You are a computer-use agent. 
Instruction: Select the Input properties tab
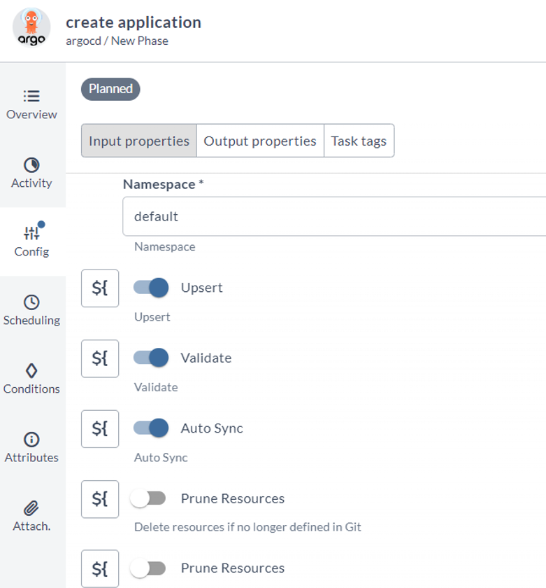pyautogui.click(x=139, y=141)
